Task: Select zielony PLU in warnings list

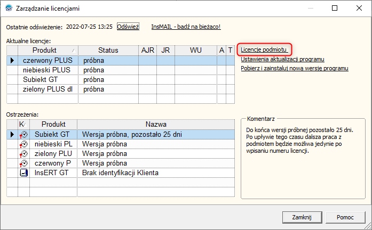Action: (x=53, y=153)
